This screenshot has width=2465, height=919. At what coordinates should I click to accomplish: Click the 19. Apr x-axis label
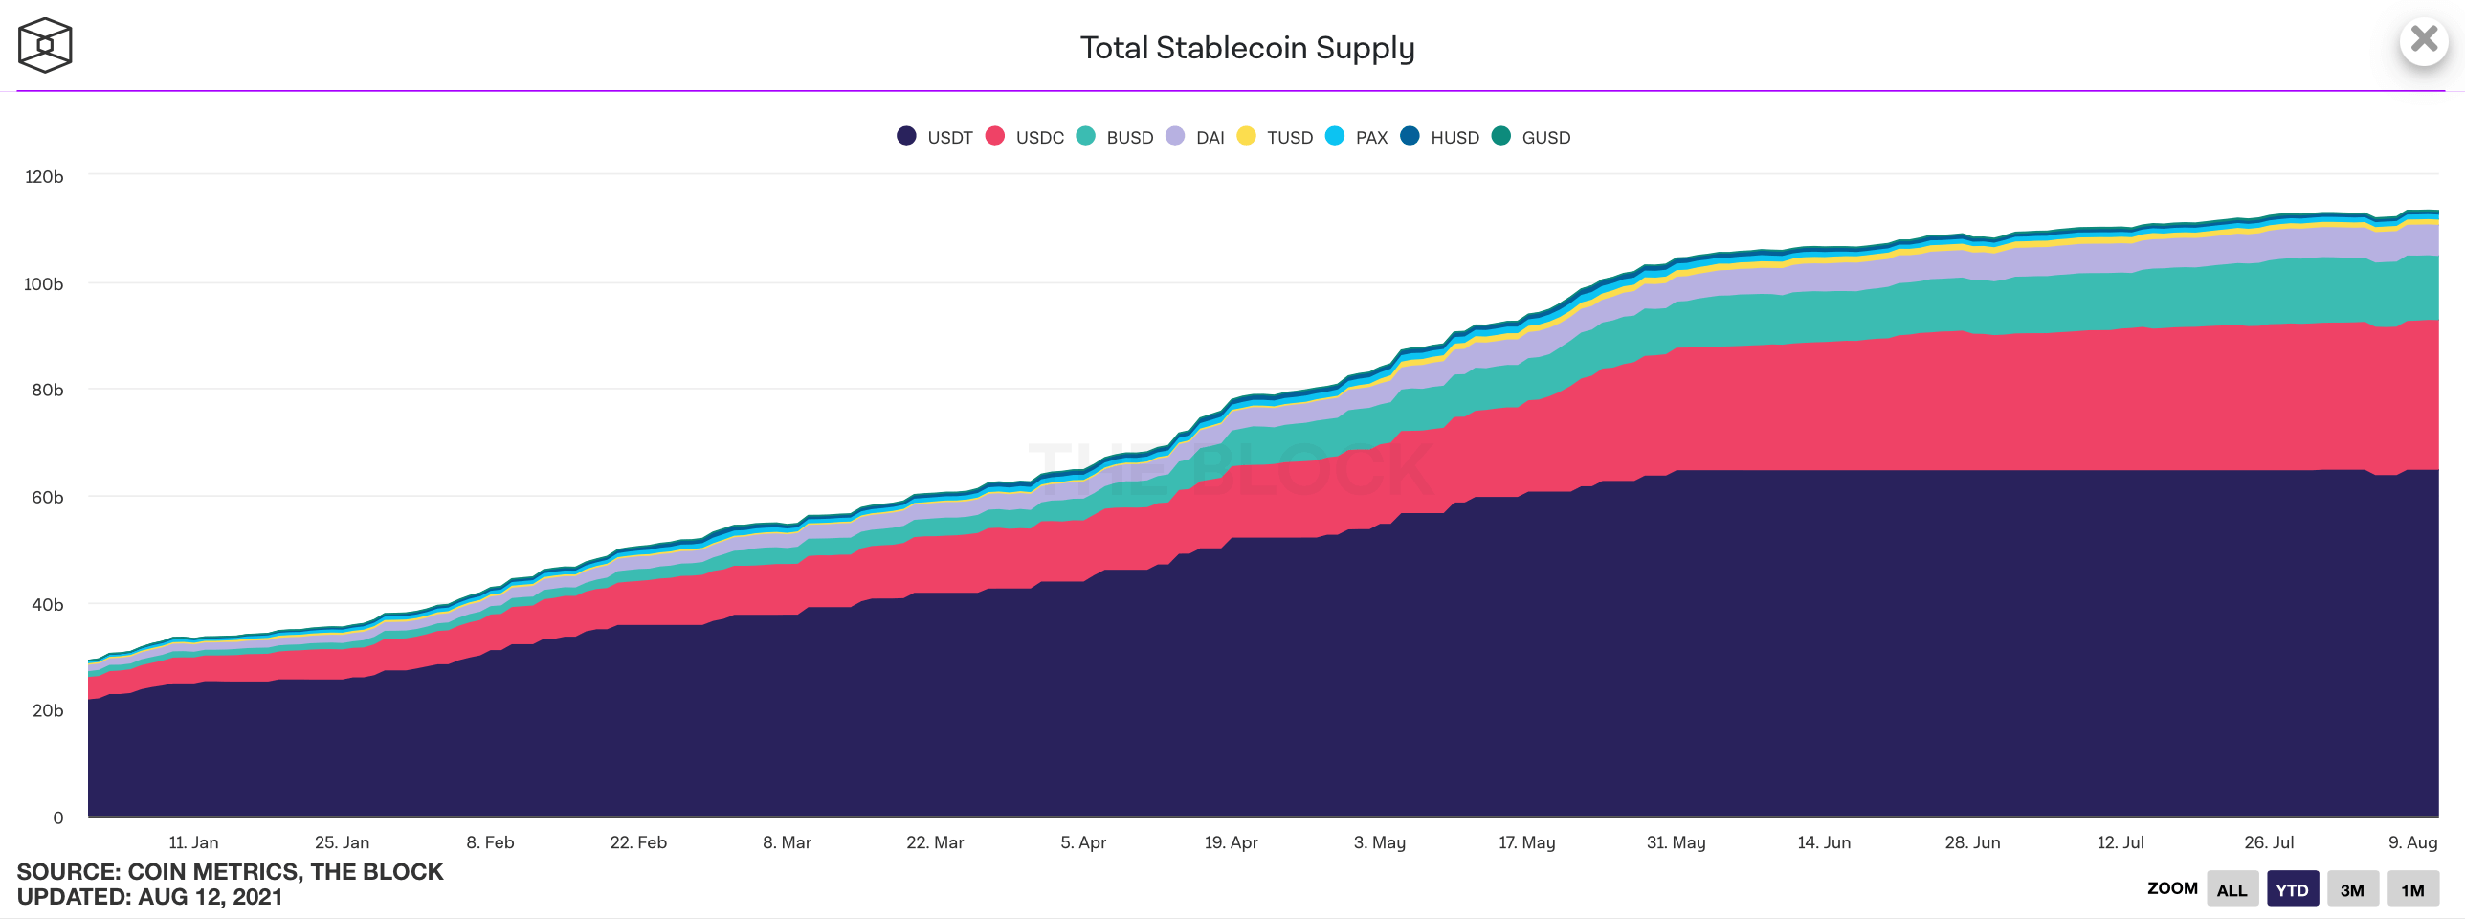(1231, 842)
